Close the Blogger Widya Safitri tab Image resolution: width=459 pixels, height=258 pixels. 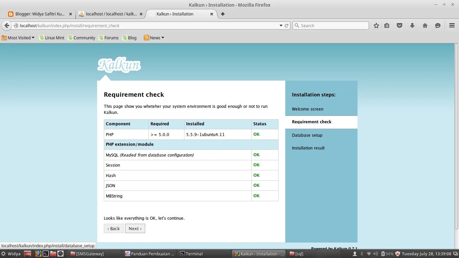[x=71, y=14]
